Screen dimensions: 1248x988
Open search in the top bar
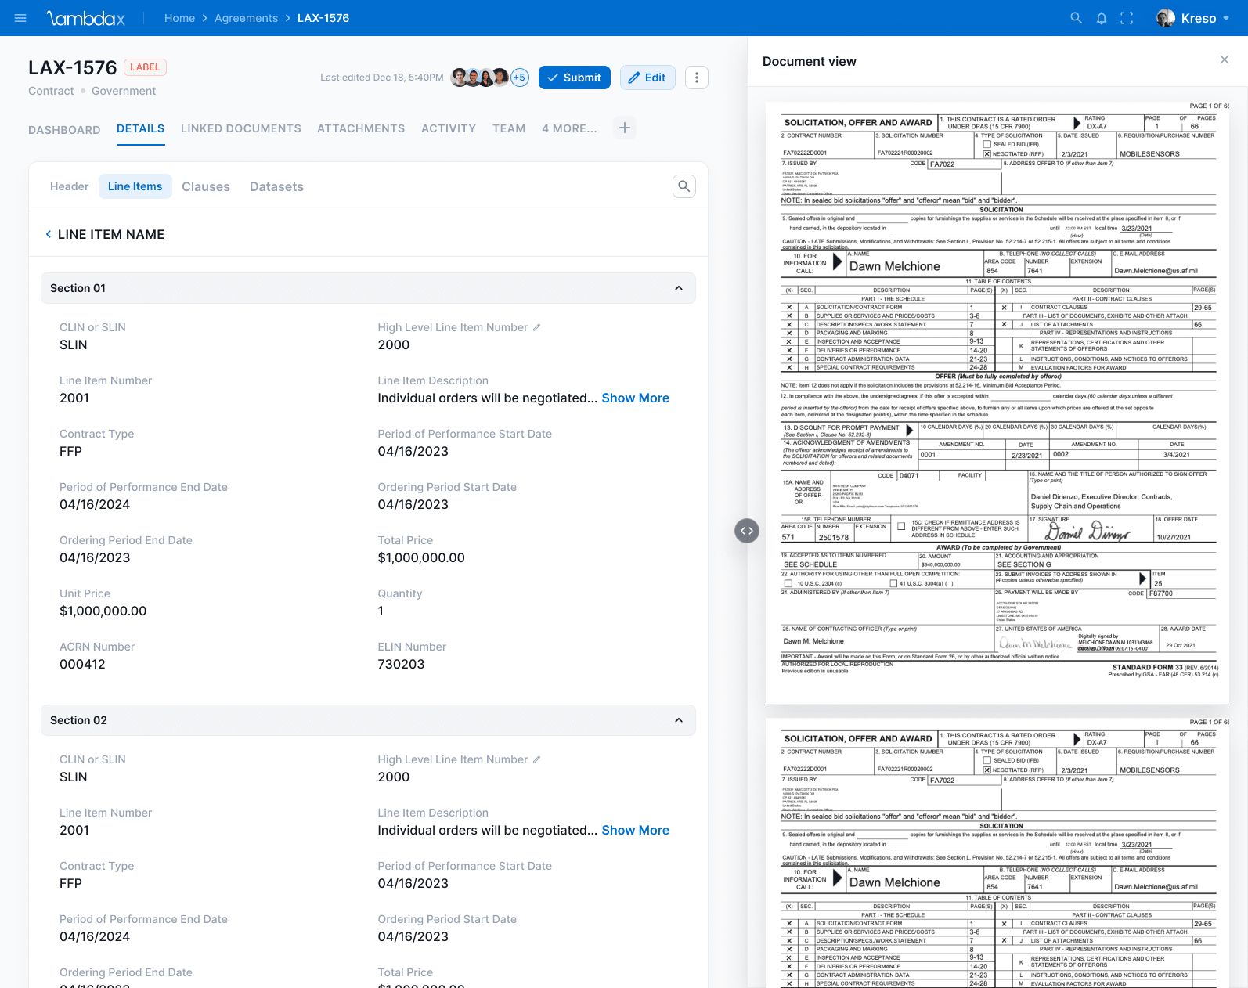(x=1077, y=18)
